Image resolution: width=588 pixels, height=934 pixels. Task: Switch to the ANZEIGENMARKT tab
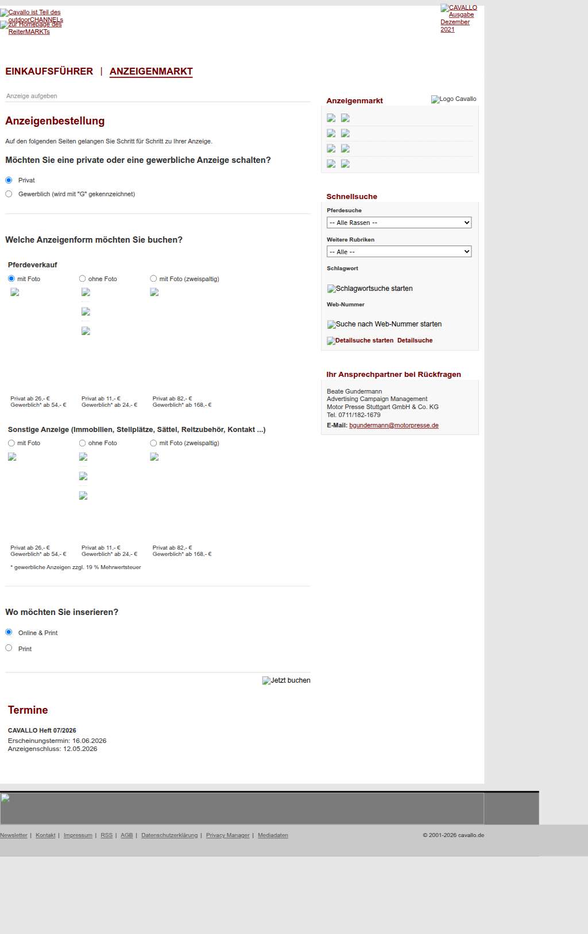point(151,71)
